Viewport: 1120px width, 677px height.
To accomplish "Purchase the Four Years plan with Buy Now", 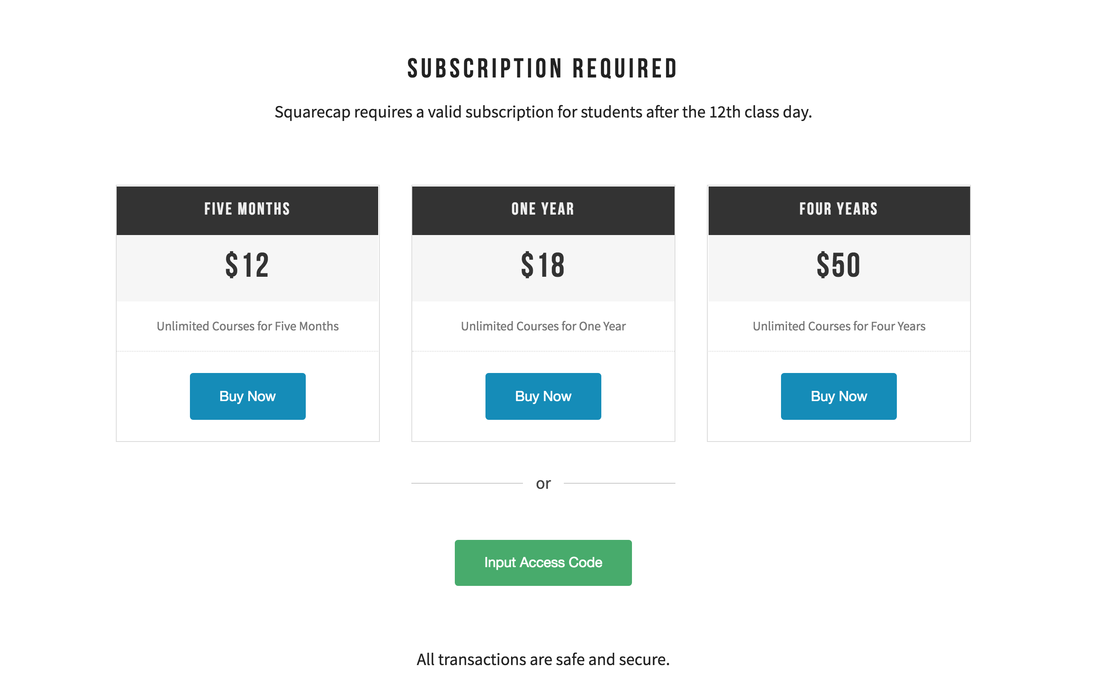I will click(838, 396).
